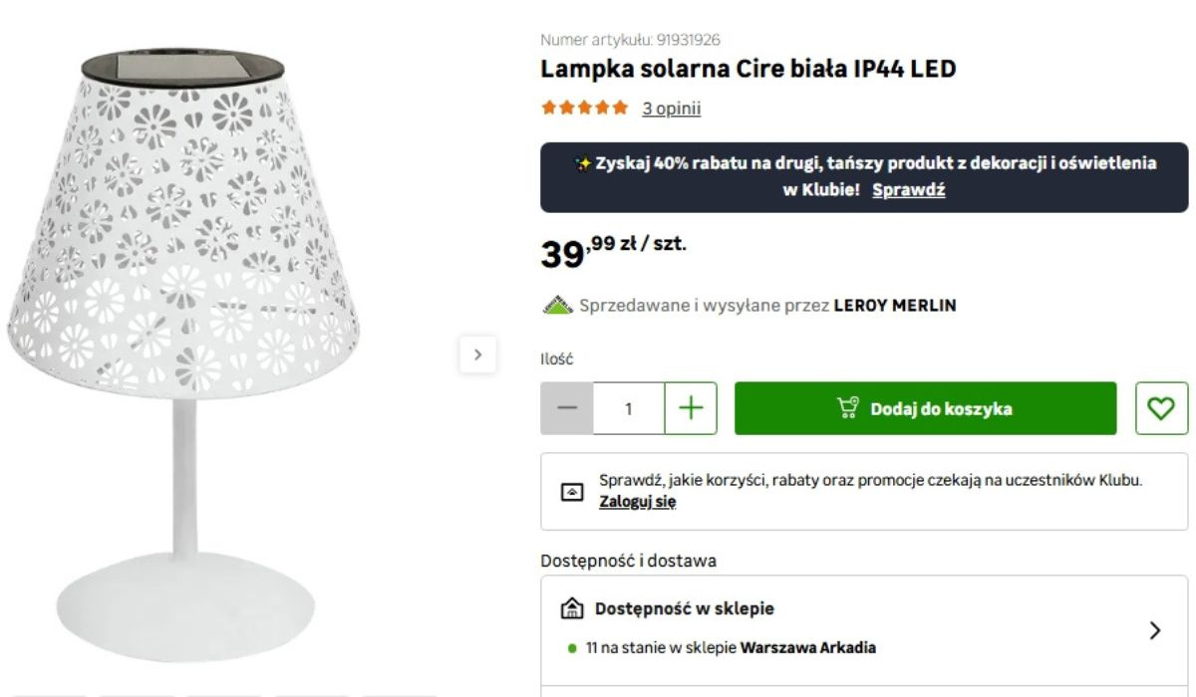Click the green in-stock dot indicator

(x=572, y=648)
